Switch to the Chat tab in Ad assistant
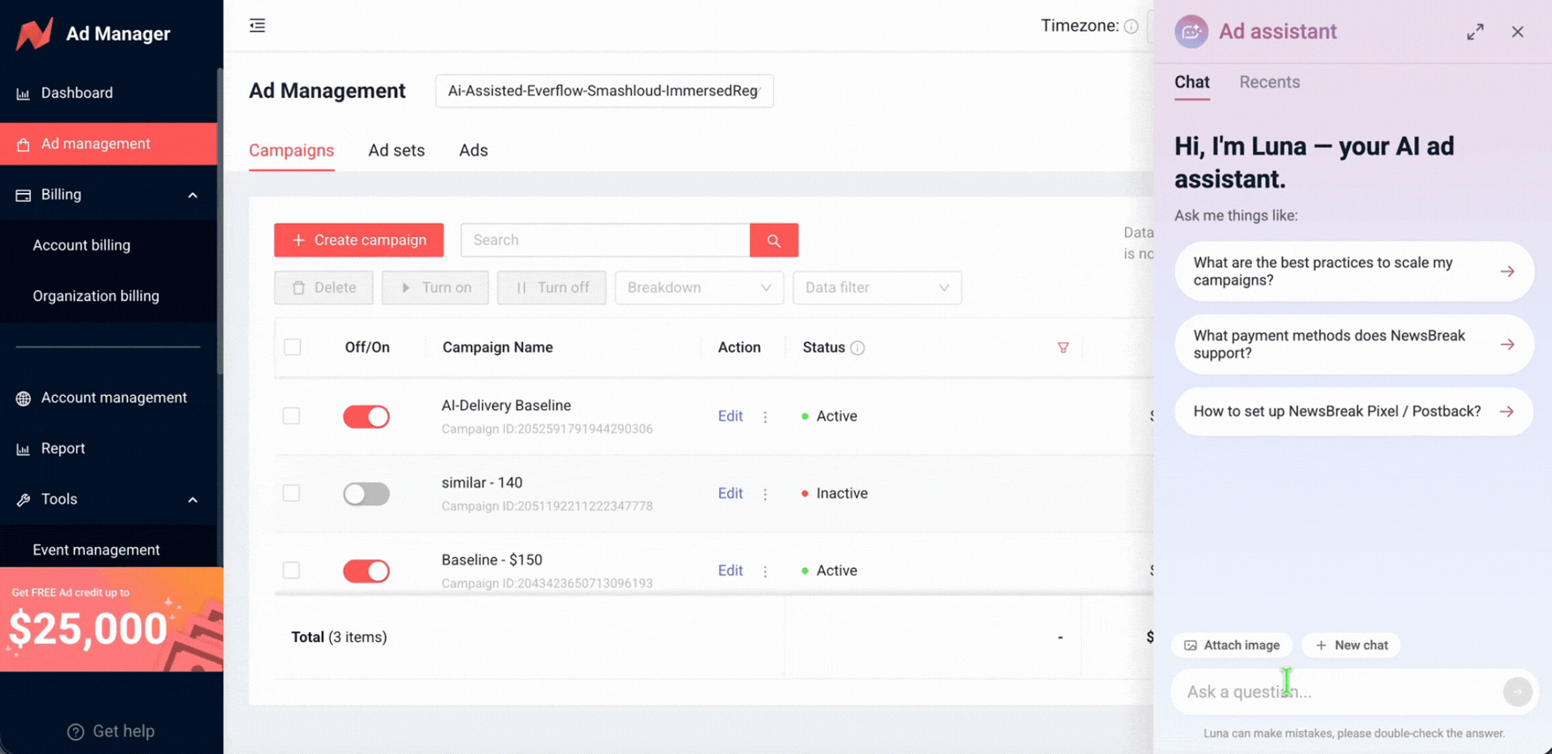This screenshot has width=1552, height=754. click(1191, 82)
